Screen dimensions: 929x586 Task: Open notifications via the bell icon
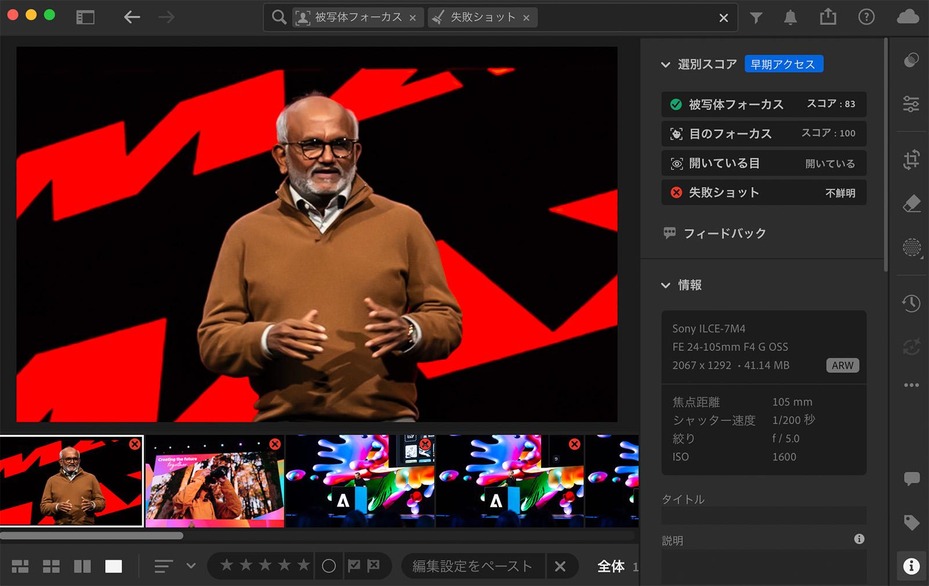[791, 17]
